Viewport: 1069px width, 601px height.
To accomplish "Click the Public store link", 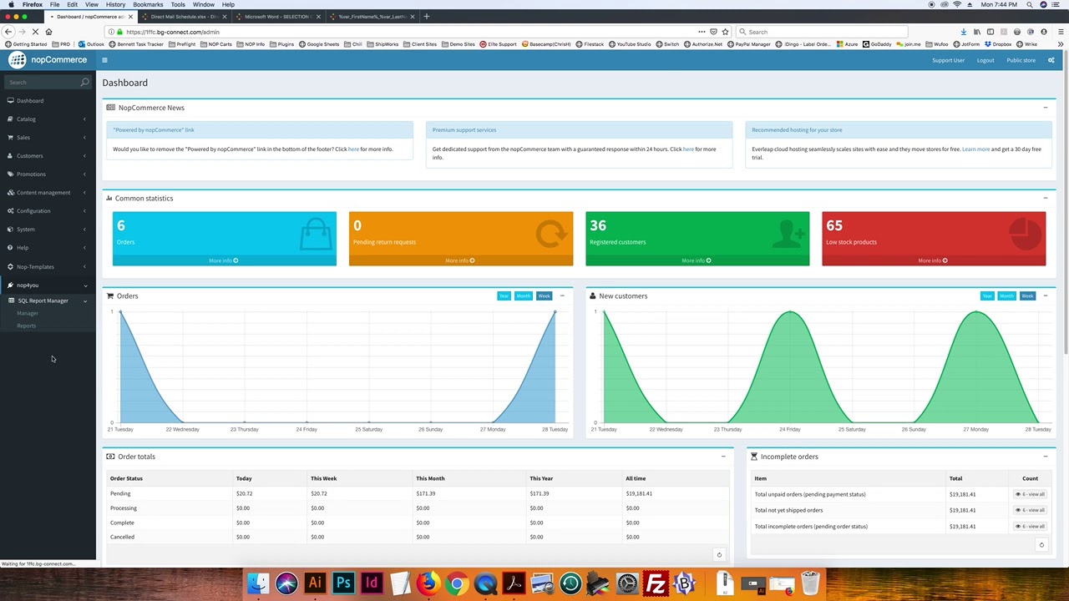I will pyautogui.click(x=1021, y=60).
